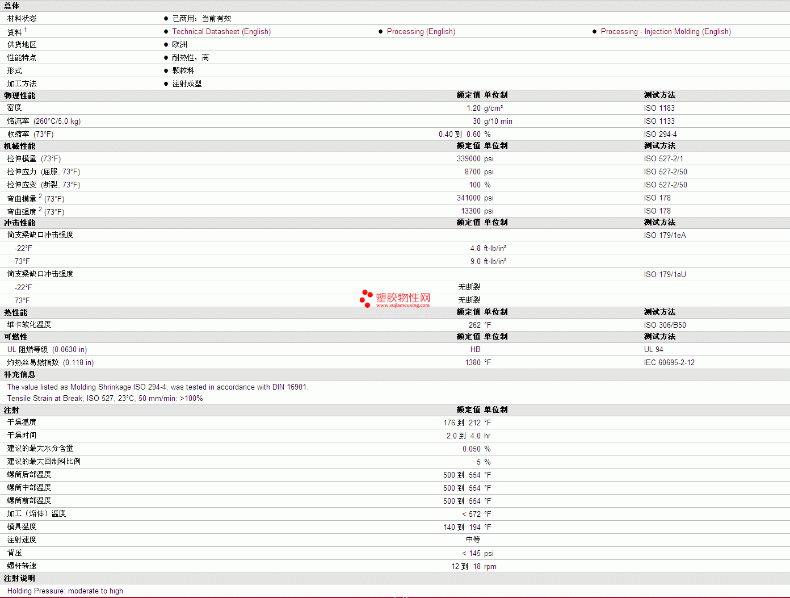This screenshot has width=790, height=598.
Task: Click the bullet icon before 注射成型
Action: click(166, 83)
